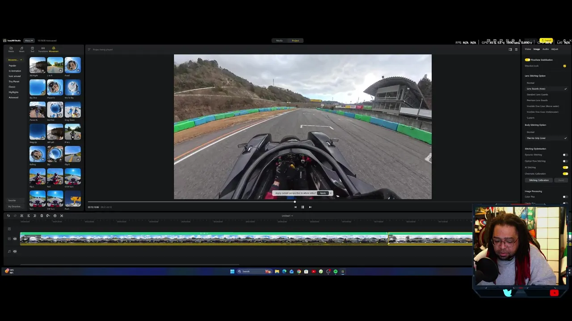
Task: Select the Popular movement category
Action: click(x=13, y=66)
